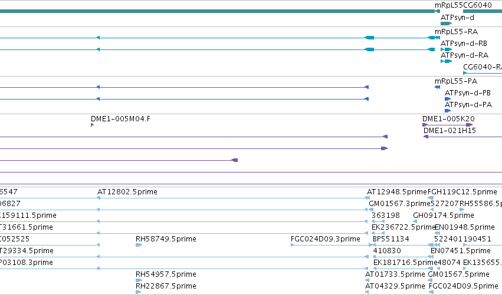502x295 pixels.
Task: Select the ATPsyn-d-RB transcript glyph
Action: [x=447, y=49]
